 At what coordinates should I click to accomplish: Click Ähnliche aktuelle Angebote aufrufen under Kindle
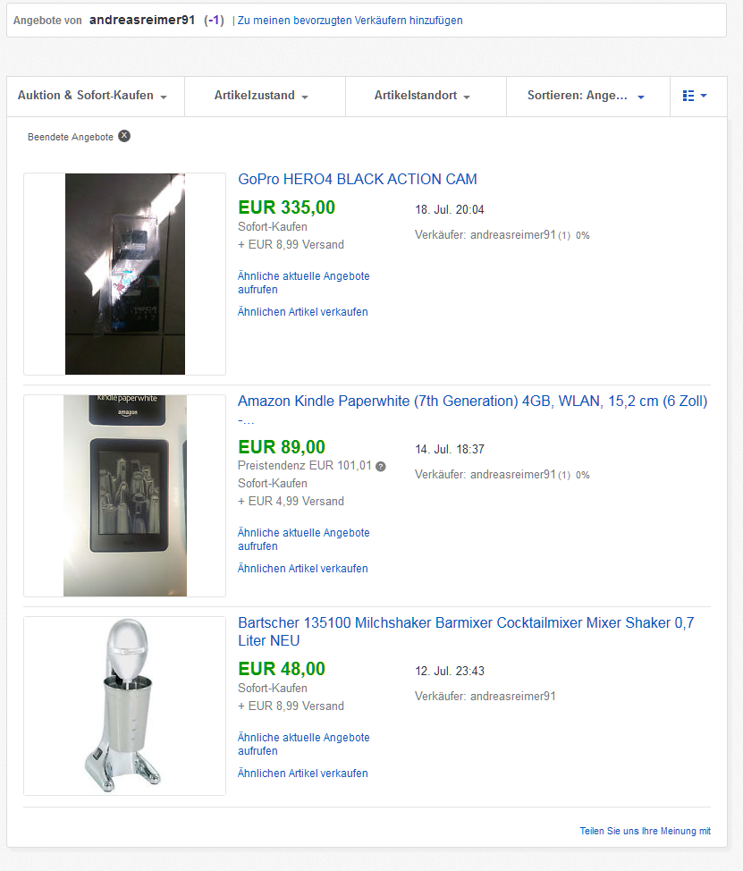pos(304,539)
